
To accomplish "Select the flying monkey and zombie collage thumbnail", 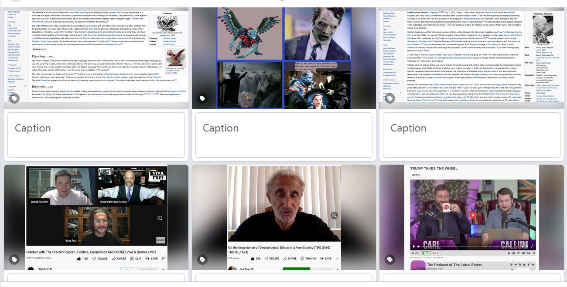I will pyautogui.click(x=284, y=57).
